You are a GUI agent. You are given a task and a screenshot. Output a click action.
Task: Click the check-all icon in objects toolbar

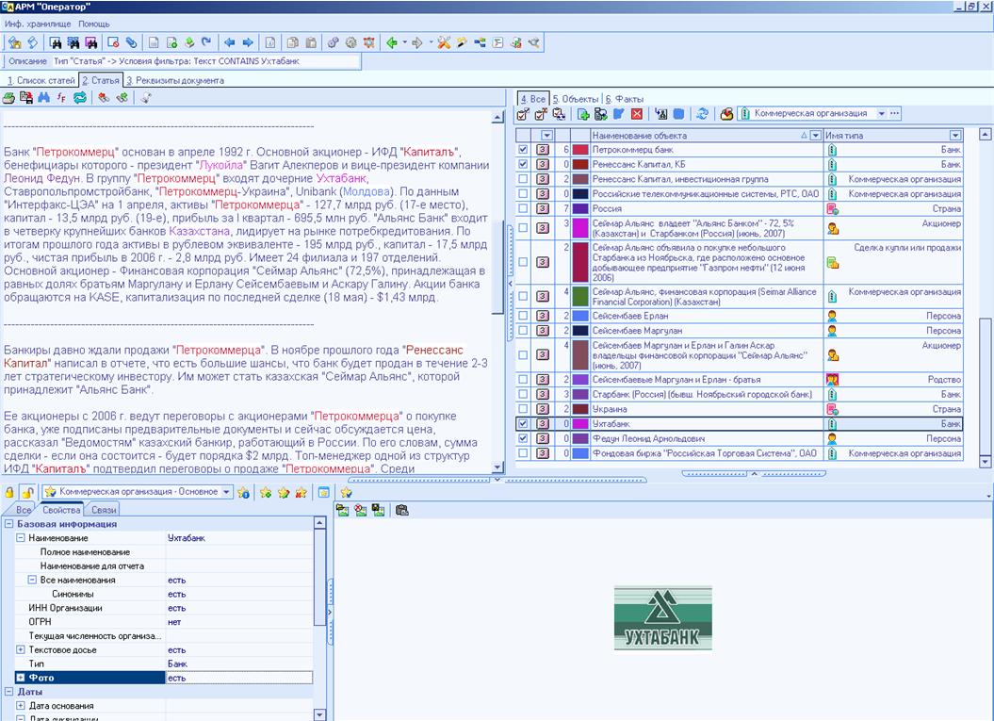[523, 113]
